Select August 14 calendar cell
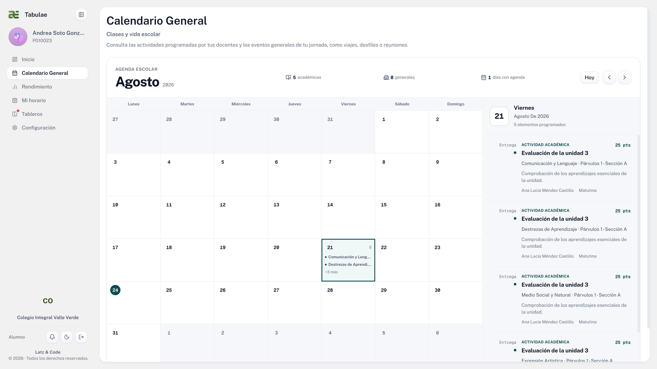The height and width of the screenshot is (369, 657). pos(348,217)
